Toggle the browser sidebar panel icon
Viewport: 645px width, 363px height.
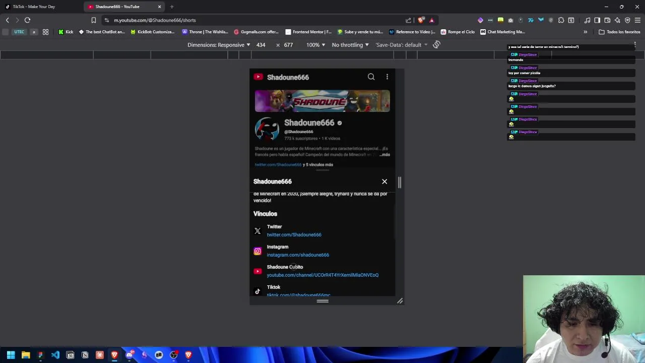pyautogui.click(x=597, y=20)
